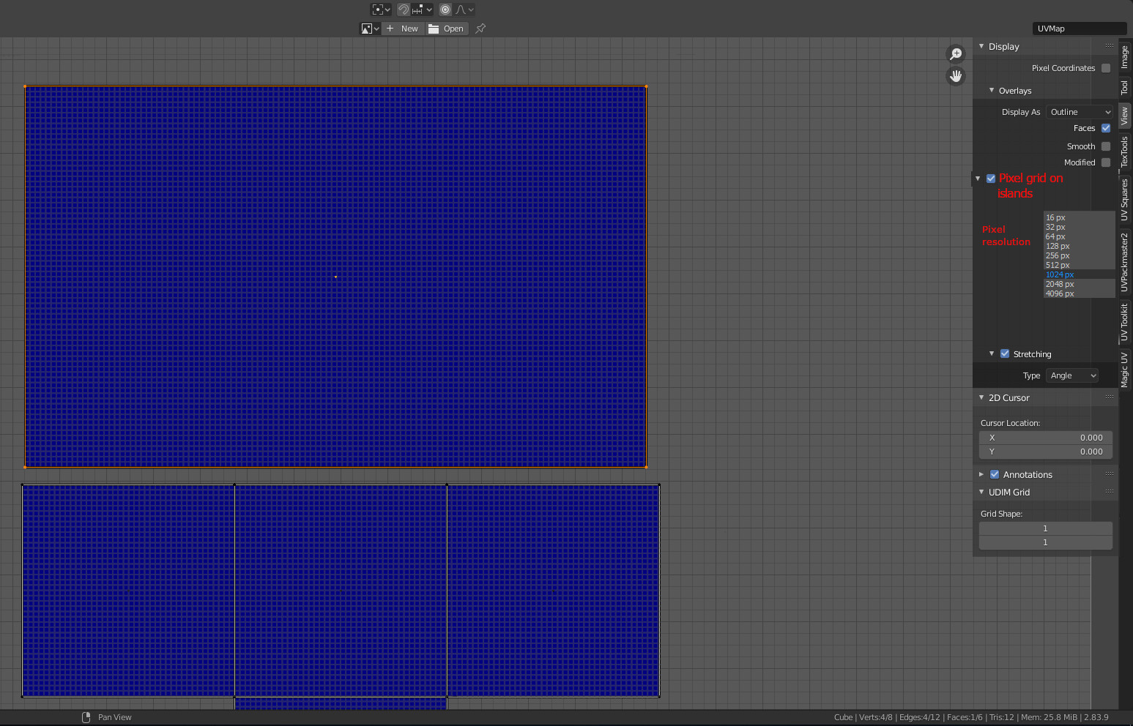Screen dimensions: 1133x726
Task: Click the cursor X location field
Action: (x=1046, y=438)
